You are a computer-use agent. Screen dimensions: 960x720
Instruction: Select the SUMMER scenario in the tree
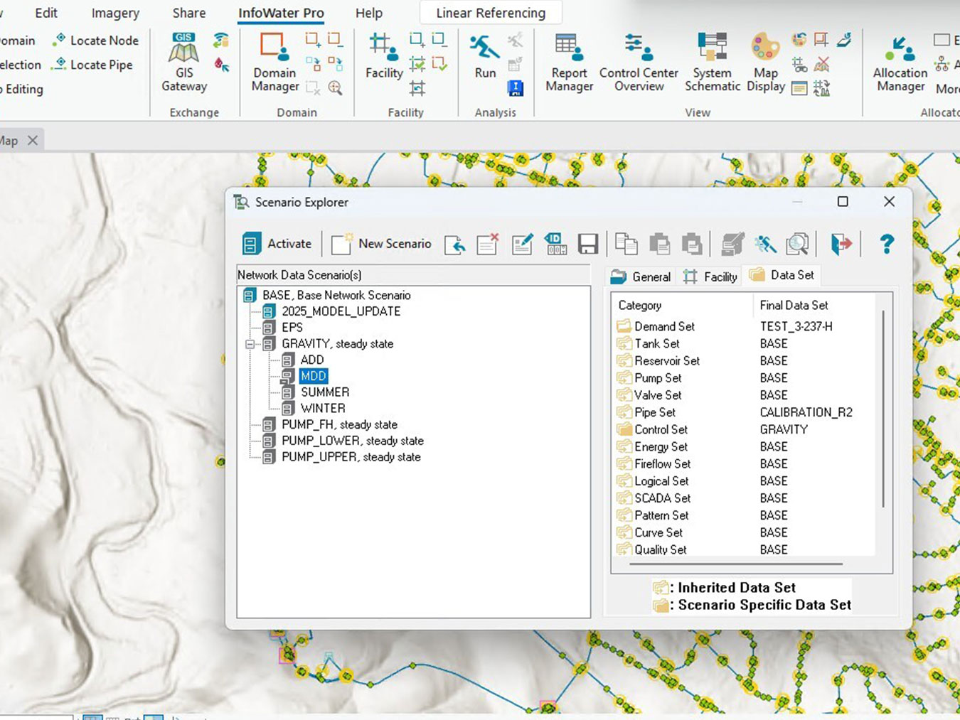point(324,392)
